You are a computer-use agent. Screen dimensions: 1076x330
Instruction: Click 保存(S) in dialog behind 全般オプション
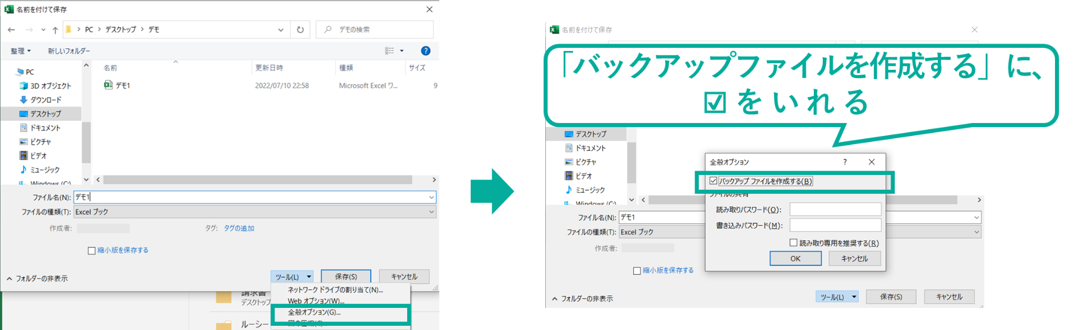point(891,297)
